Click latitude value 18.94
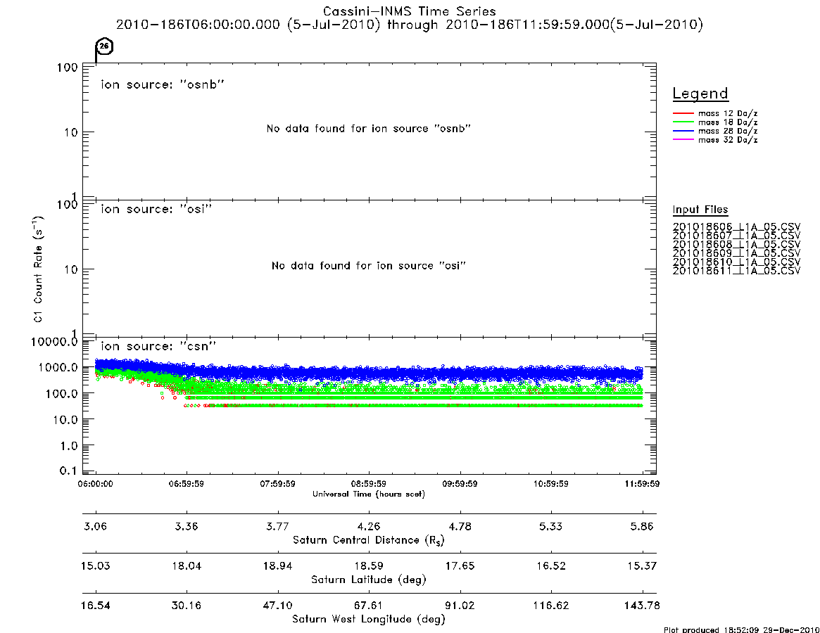 point(278,566)
